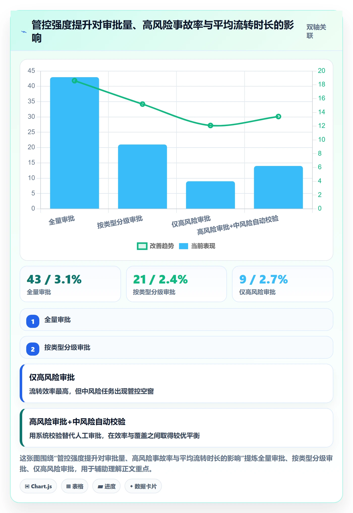Screen dimensions: 353x513
Task: Click the 45 tick on the left axis
Action: pos(31,71)
